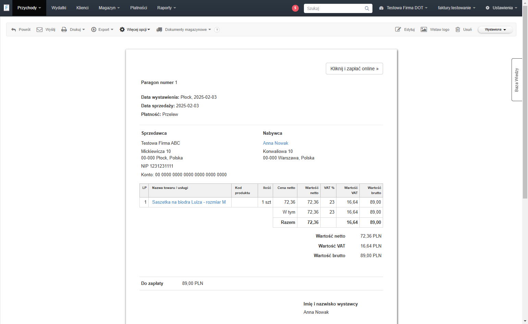Expand the Magazyn dropdown menu
Image resolution: width=528 pixels, height=324 pixels.
109,8
